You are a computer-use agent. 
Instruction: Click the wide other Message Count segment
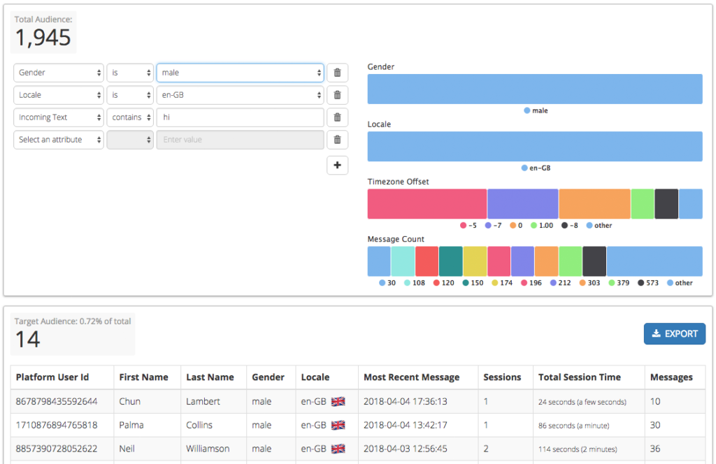point(654,261)
